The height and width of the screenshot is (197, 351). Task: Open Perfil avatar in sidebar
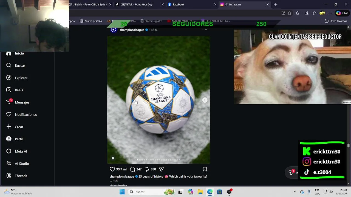(9, 139)
